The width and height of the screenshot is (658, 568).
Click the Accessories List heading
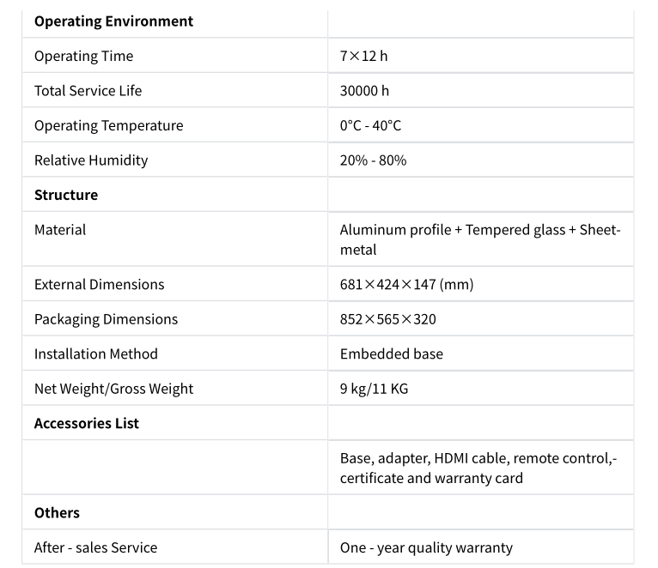tap(87, 423)
